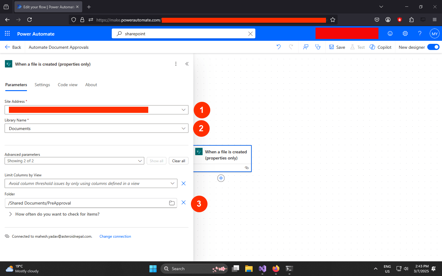This screenshot has height=276, width=442.
Task: Click the SharePoint trigger icon in panel header
Action: (9, 64)
